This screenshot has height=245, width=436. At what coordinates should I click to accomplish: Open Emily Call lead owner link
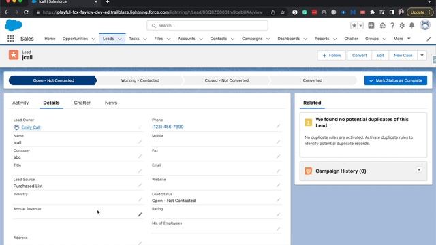pyautogui.click(x=31, y=127)
